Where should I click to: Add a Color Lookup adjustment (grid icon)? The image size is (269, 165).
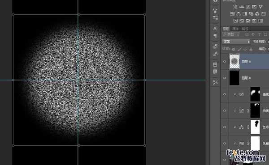tap(264, 14)
